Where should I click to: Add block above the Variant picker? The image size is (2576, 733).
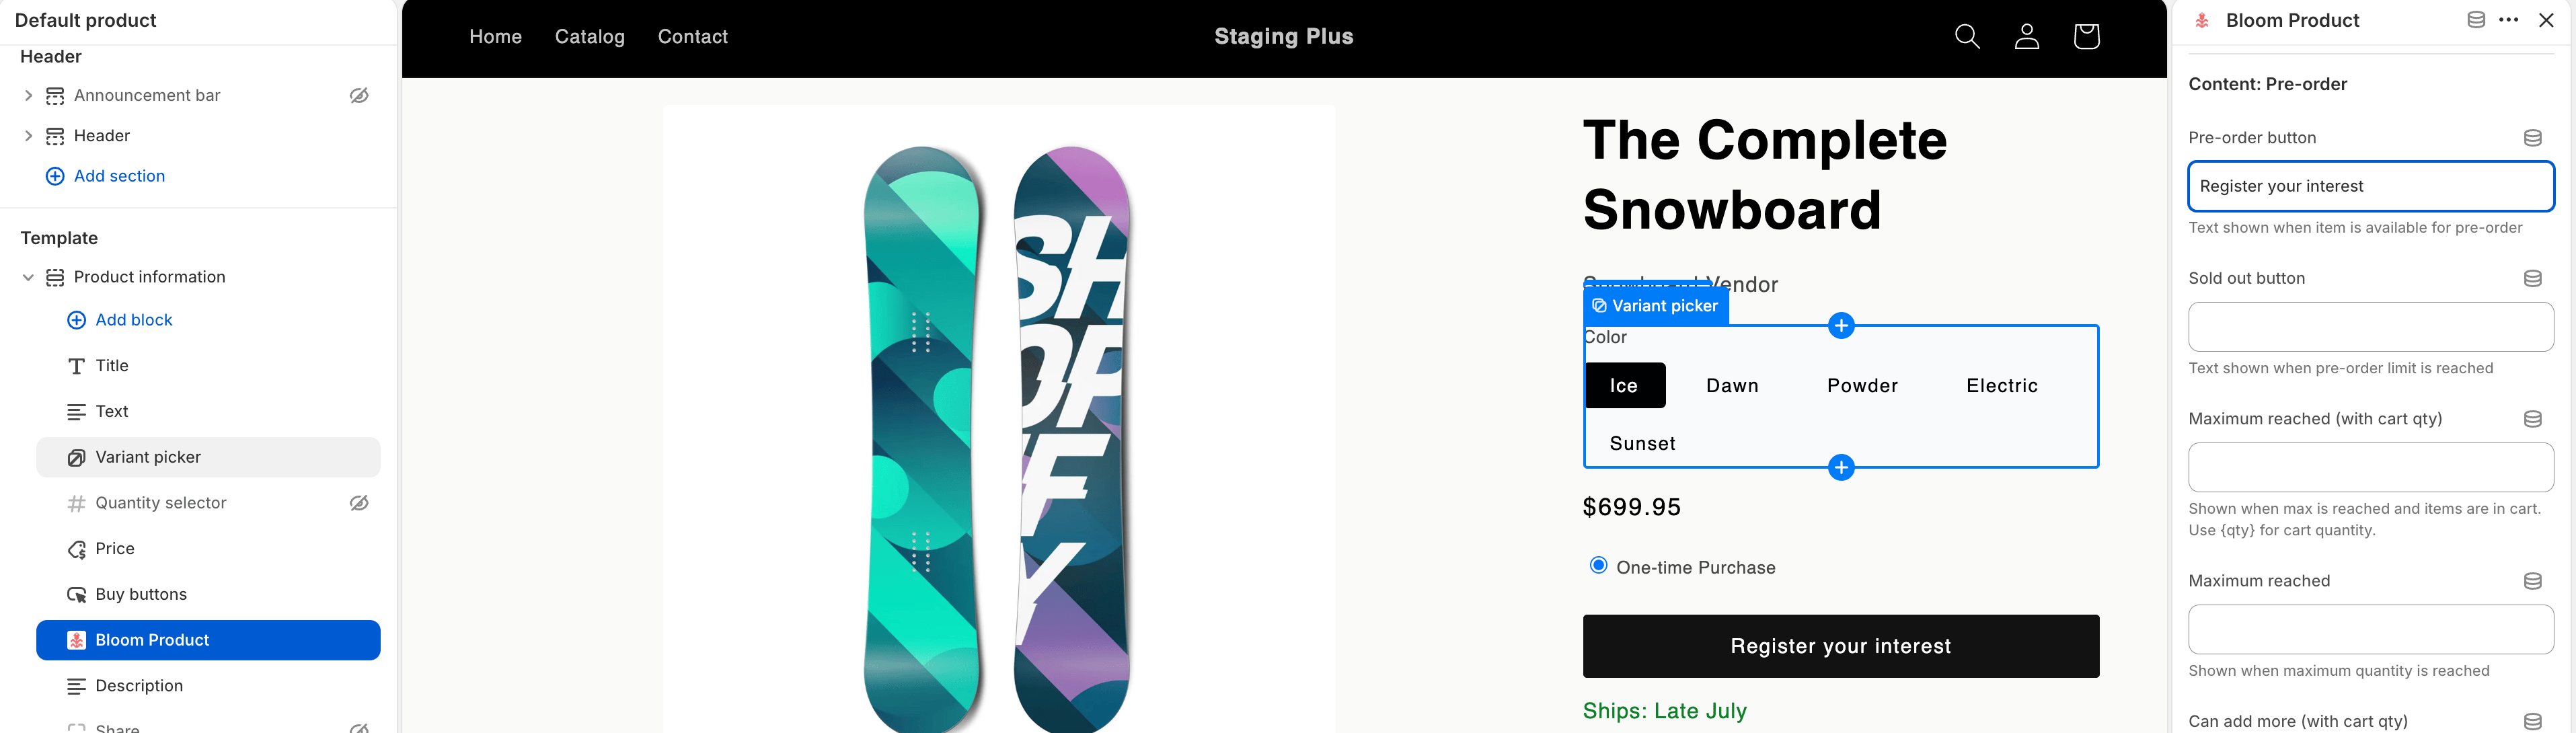tap(1841, 326)
